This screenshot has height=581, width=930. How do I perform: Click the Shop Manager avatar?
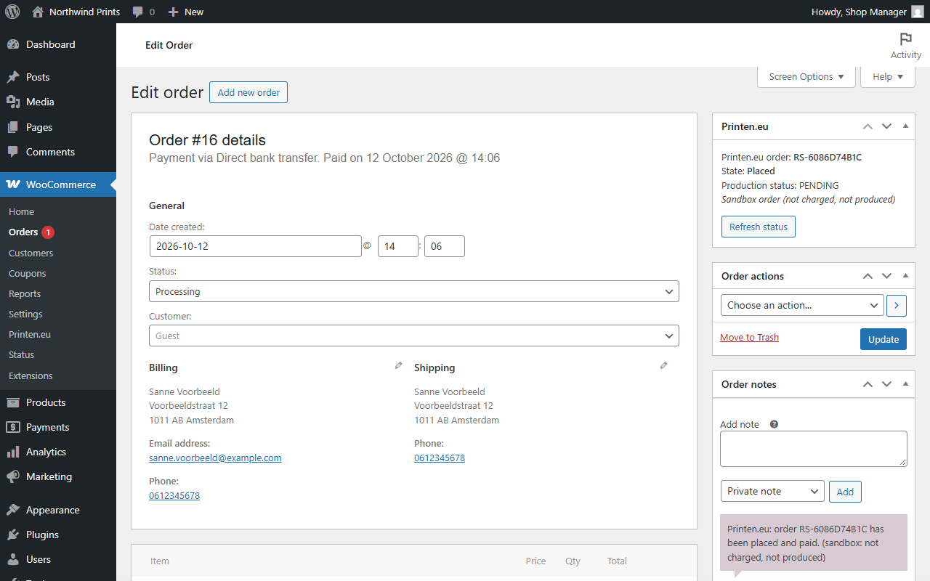918,12
